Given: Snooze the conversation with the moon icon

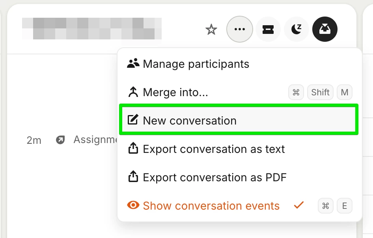Looking at the screenshot, I should pos(297,29).
